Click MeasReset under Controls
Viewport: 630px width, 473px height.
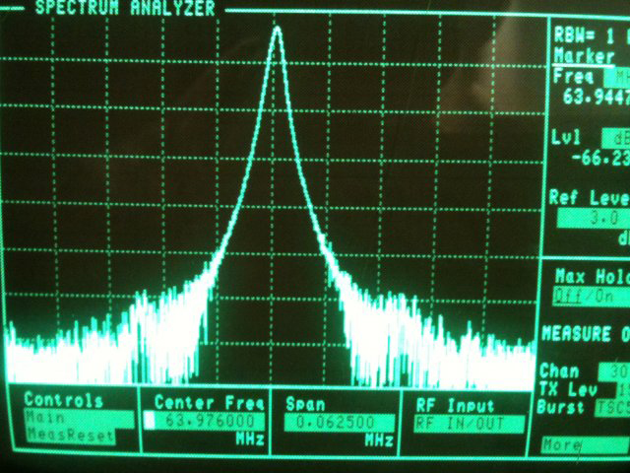[x=71, y=436]
